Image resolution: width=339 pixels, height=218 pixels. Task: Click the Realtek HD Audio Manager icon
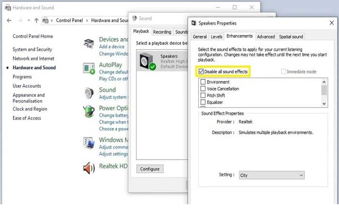click(89, 168)
